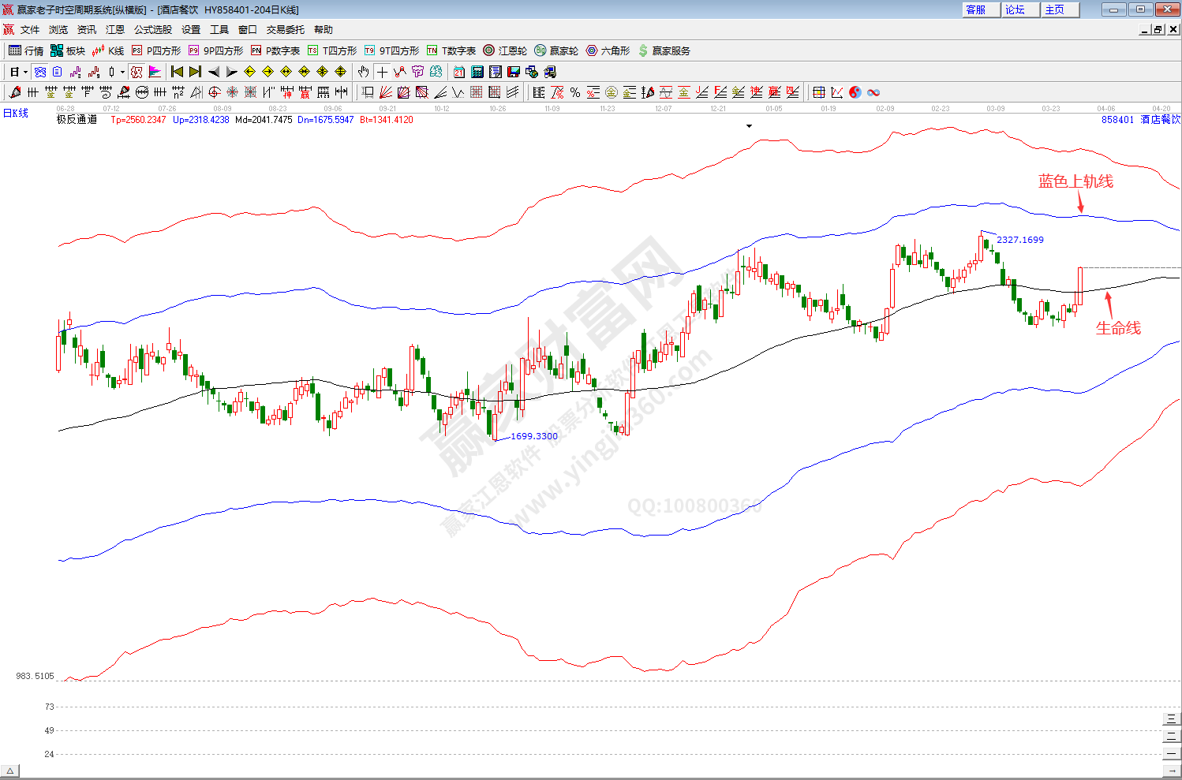Screen dimensions: 1182x780
Task: Open the candlestick style dropdown arrow
Action: point(122,72)
